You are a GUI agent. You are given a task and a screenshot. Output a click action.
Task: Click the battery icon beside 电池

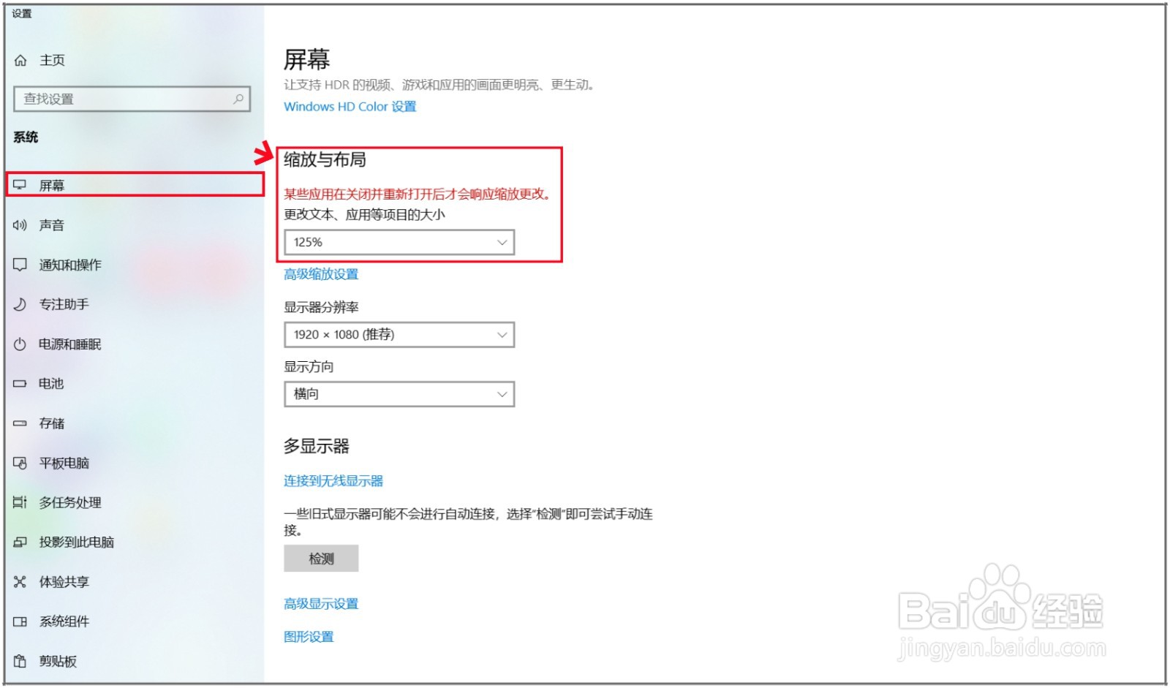click(x=20, y=384)
